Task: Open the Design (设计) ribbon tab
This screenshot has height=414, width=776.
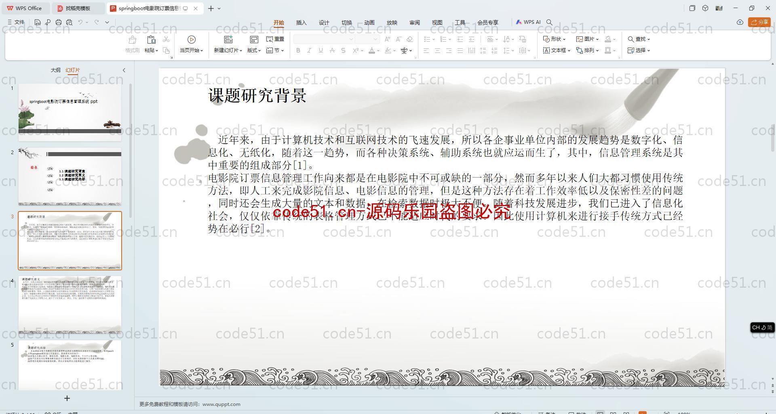Action: point(324,23)
